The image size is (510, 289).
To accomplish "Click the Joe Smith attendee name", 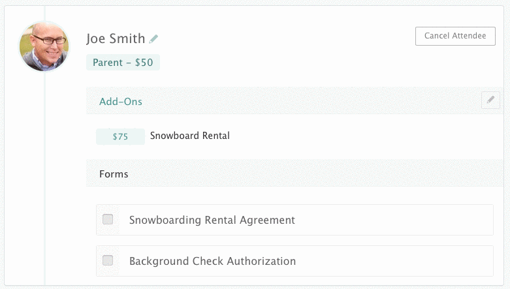I will pyautogui.click(x=116, y=38).
